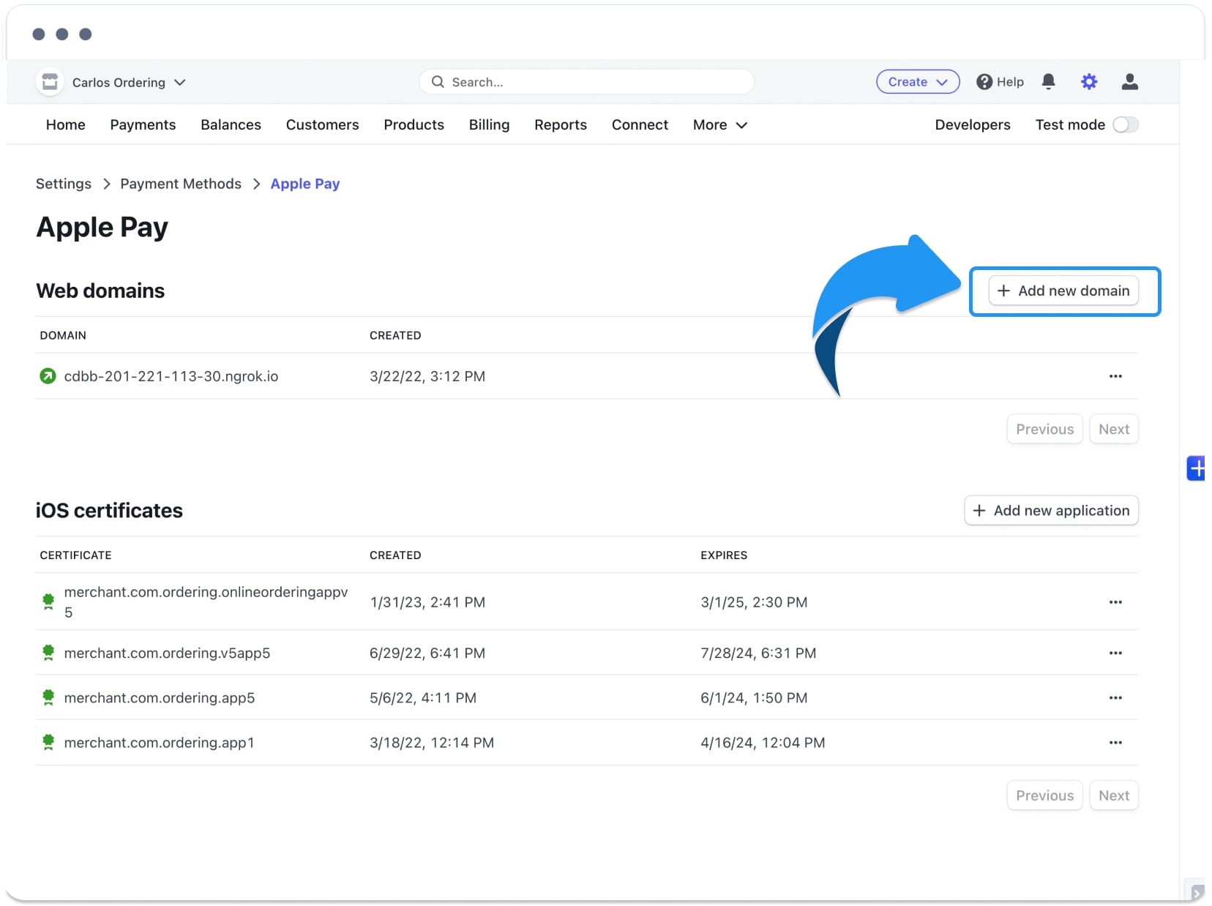Click the Apple Pay breadcrumb
The height and width of the screenshot is (906, 1212).
pyautogui.click(x=305, y=184)
